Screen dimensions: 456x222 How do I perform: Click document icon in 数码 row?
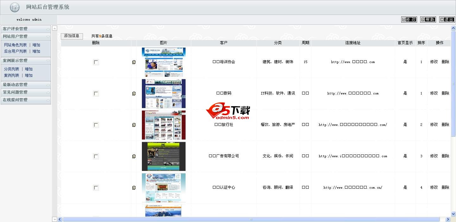tap(134, 94)
